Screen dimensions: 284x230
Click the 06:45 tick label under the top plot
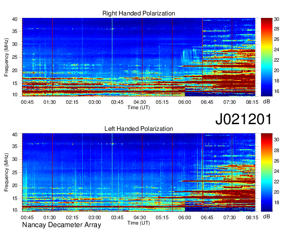pos(207,102)
